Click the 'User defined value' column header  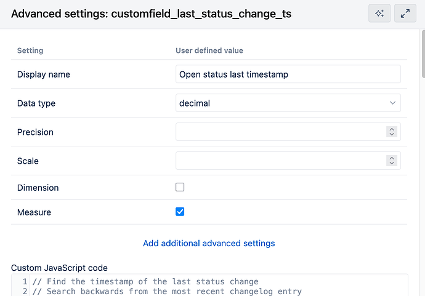click(209, 50)
